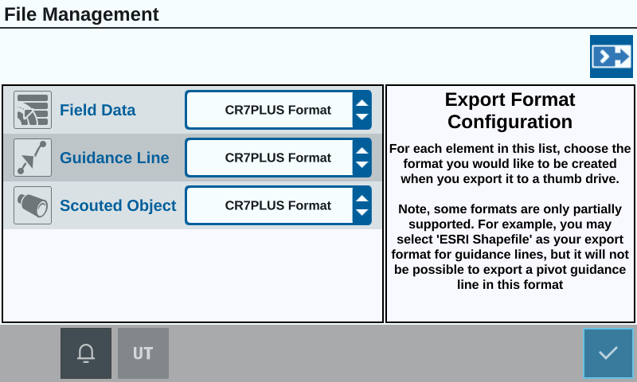The image size is (637, 382).
Task: Open the UT universal terminal button
Action: click(143, 353)
